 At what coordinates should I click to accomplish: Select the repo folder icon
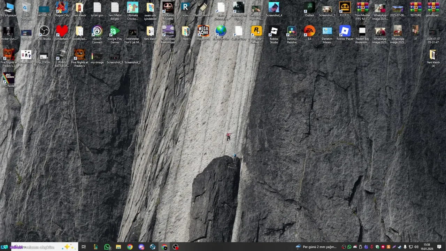coord(186,33)
